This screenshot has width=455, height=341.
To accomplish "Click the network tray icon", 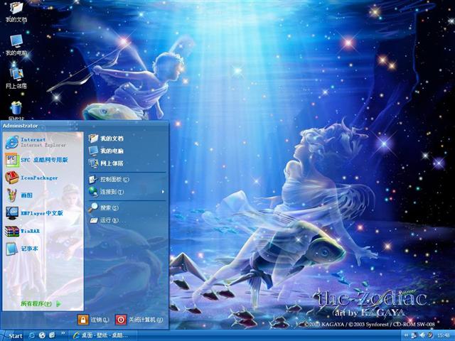I will click(414, 335).
